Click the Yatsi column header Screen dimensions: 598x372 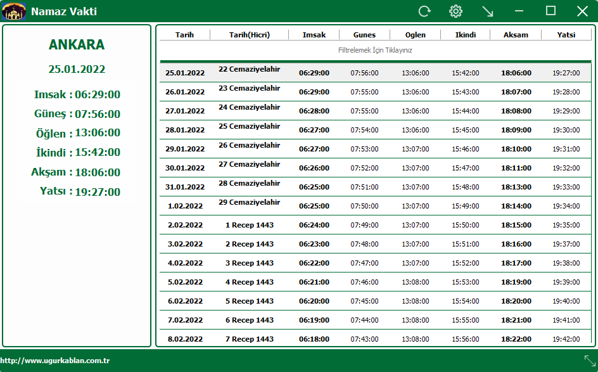point(566,35)
